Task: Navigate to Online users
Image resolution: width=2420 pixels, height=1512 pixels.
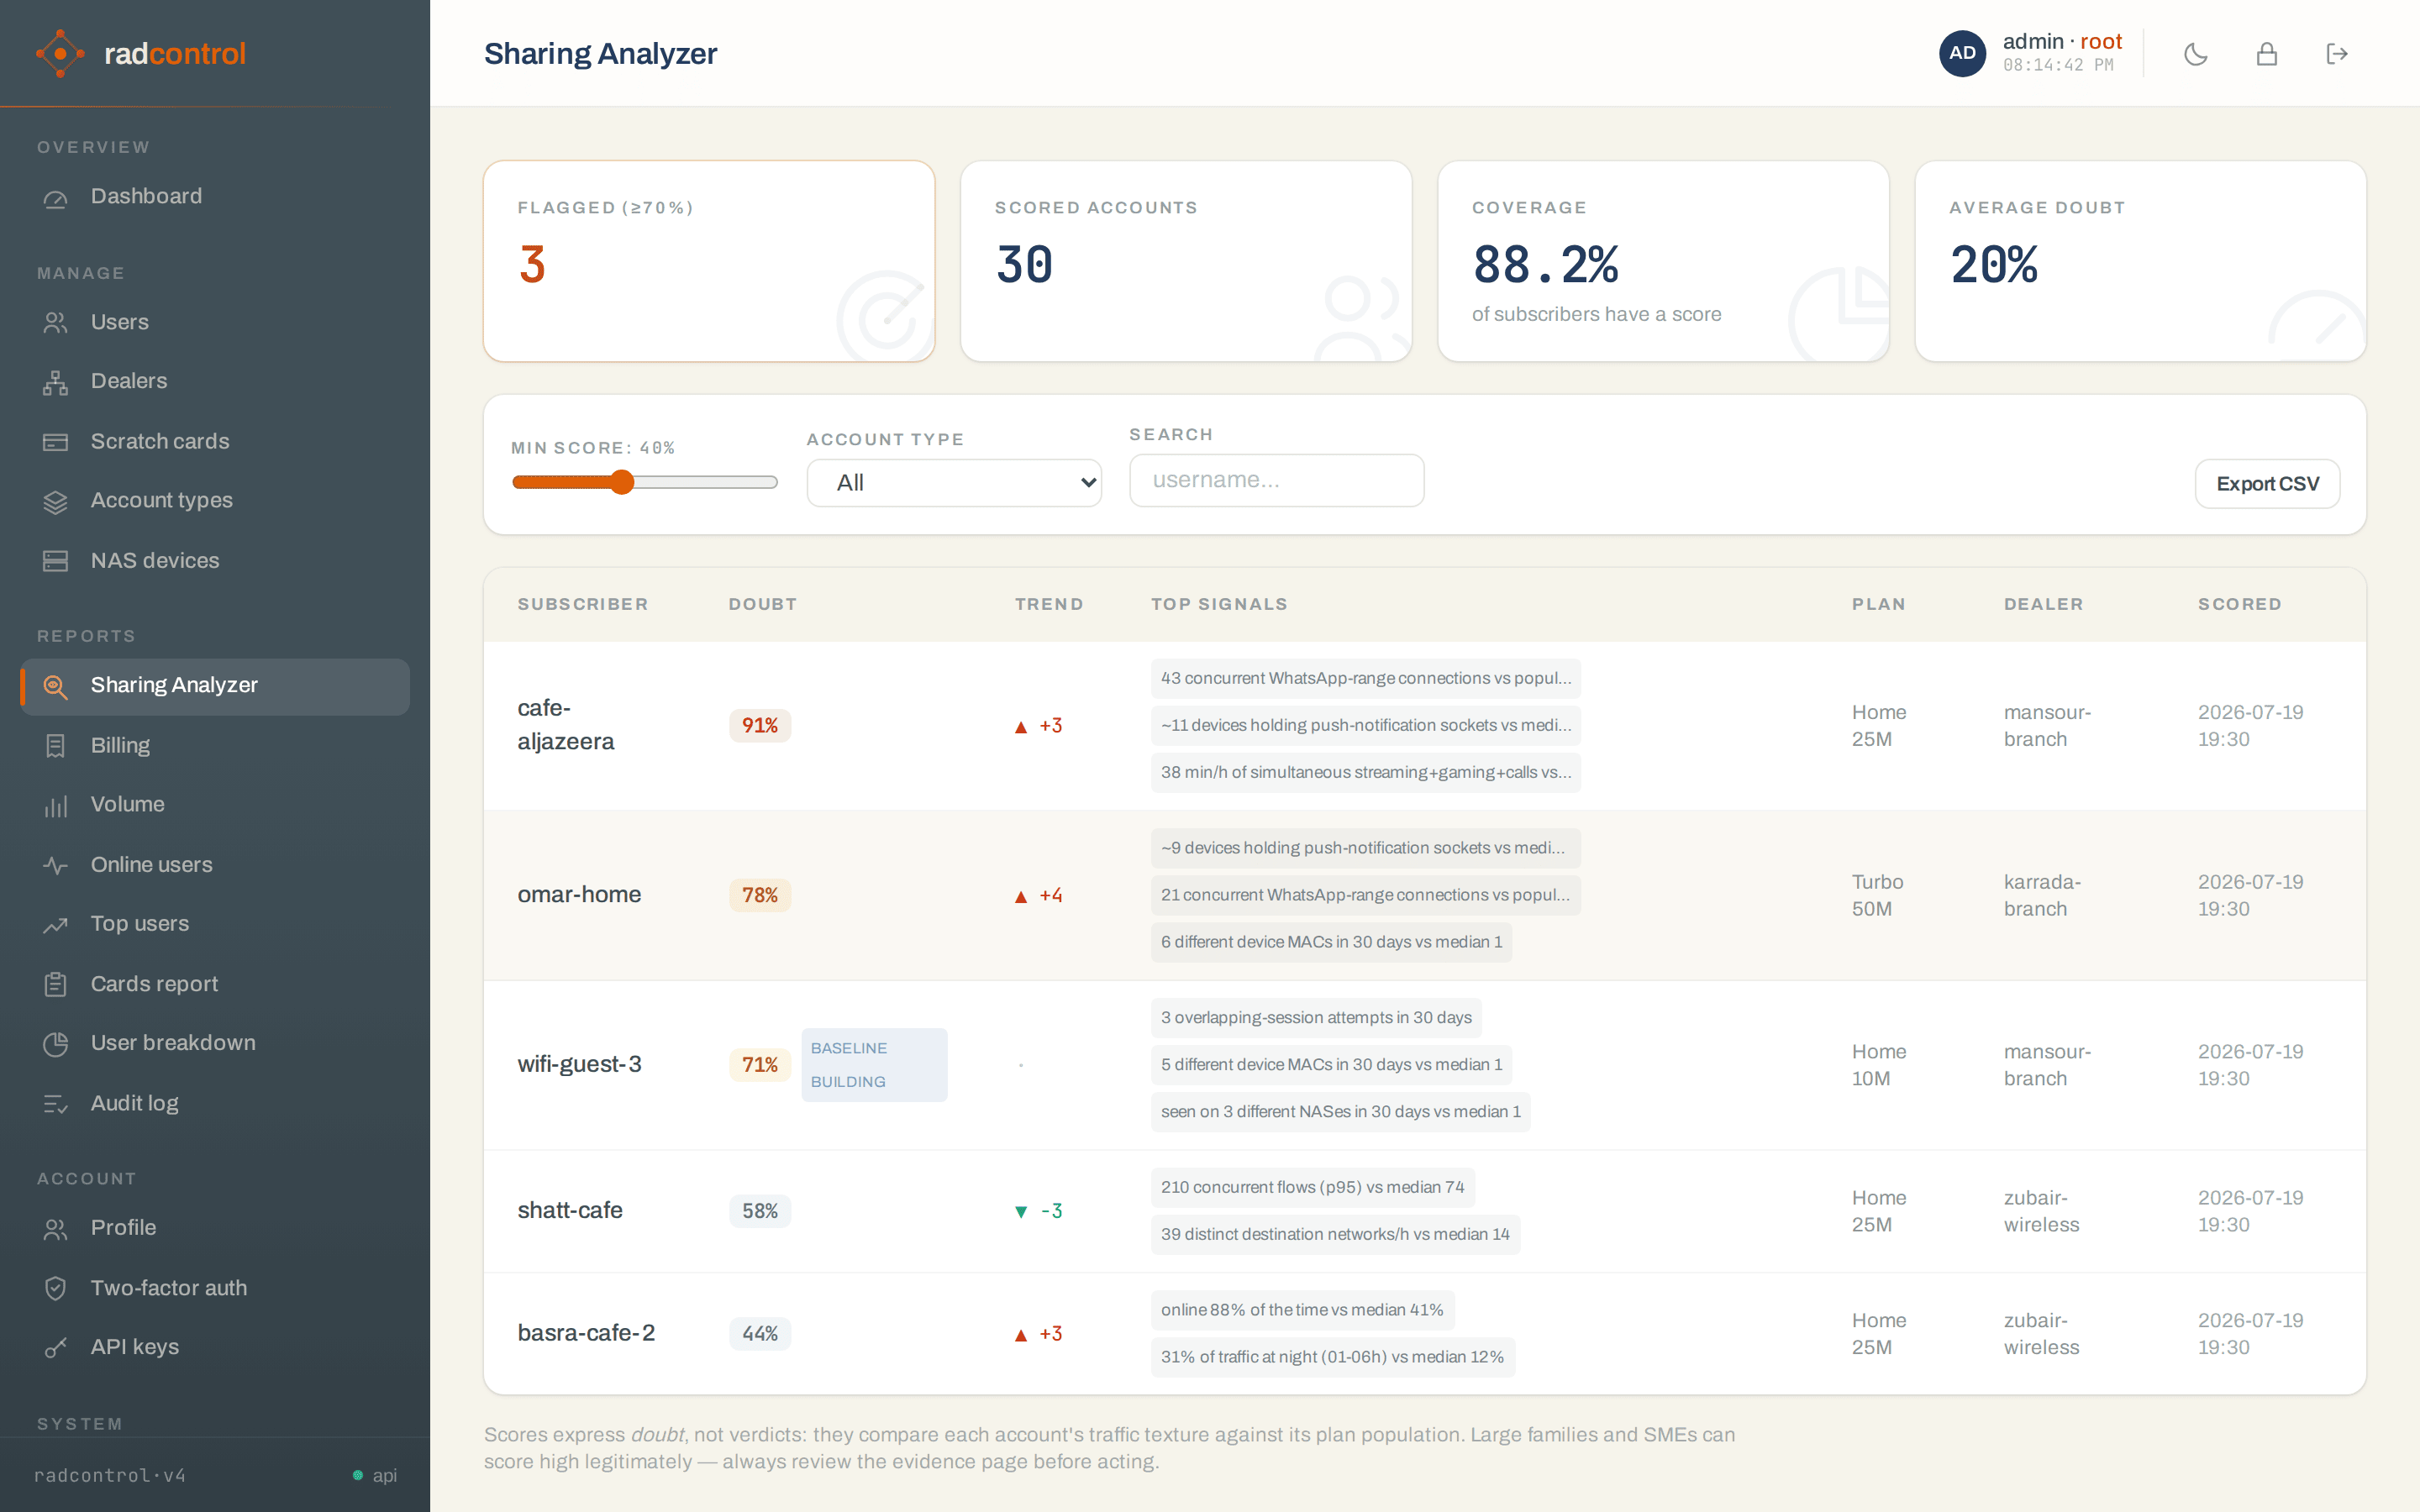Action: coord(215,865)
